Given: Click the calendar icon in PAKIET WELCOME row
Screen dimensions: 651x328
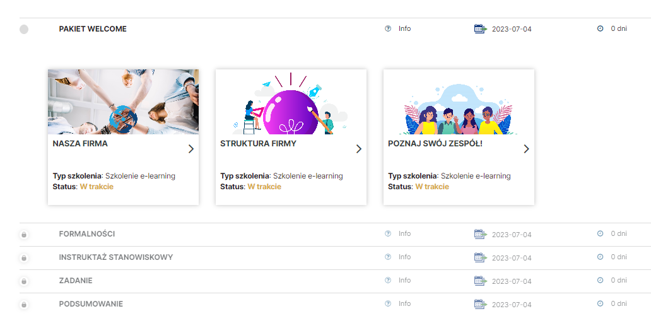Looking at the screenshot, I should [x=480, y=28].
